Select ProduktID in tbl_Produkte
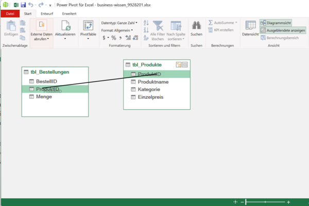Viewport: 309px width, 206px height. tap(157, 74)
